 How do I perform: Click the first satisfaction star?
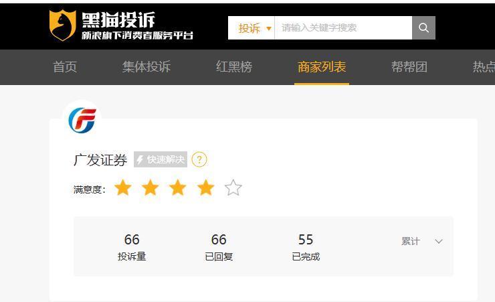click(x=123, y=187)
